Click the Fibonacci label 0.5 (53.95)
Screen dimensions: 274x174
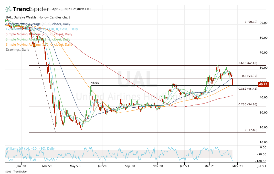[249, 76]
